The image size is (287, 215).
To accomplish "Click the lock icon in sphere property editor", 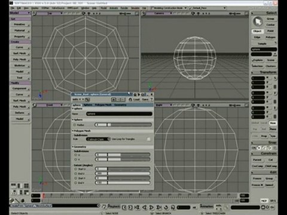I will [x=135, y=94].
